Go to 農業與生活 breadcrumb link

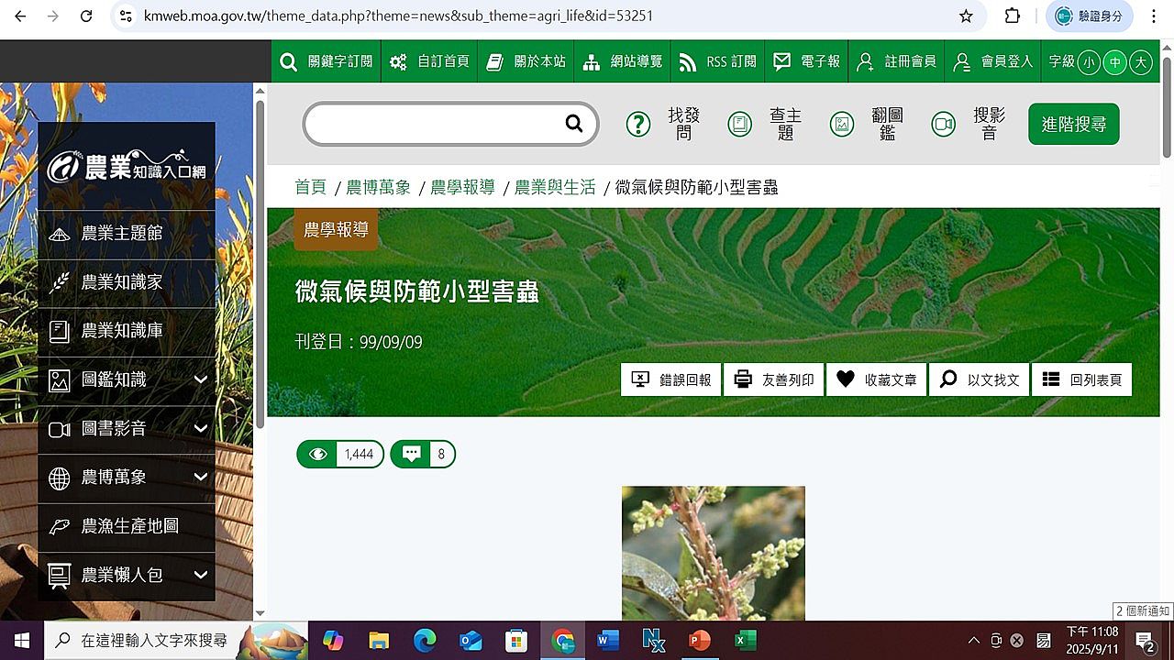click(555, 187)
